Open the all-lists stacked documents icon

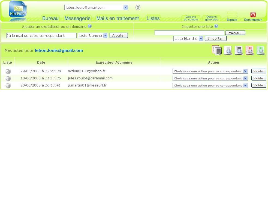click(217, 50)
